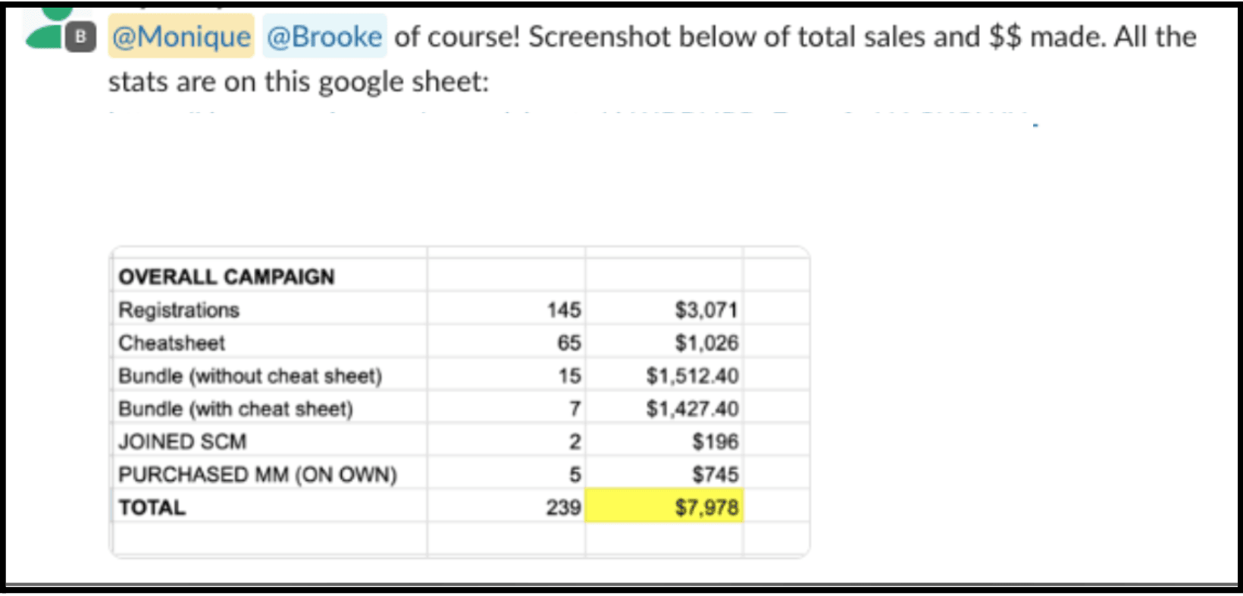Image resolution: width=1243 pixels, height=596 pixels.
Task: Click the yellow highlighted $7,978 cell
Action: (665, 507)
